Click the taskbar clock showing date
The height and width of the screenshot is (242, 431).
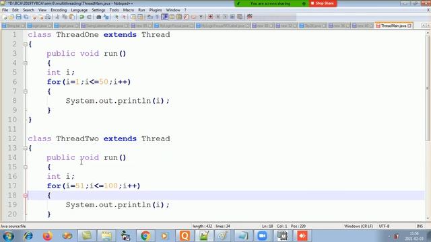[x=413, y=236]
